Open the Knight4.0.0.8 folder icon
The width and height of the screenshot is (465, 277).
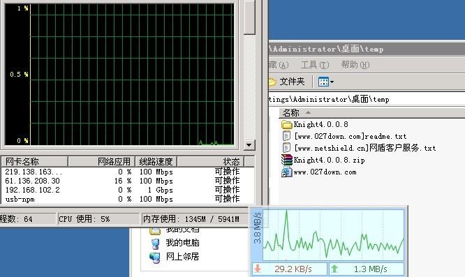(286, 124)
